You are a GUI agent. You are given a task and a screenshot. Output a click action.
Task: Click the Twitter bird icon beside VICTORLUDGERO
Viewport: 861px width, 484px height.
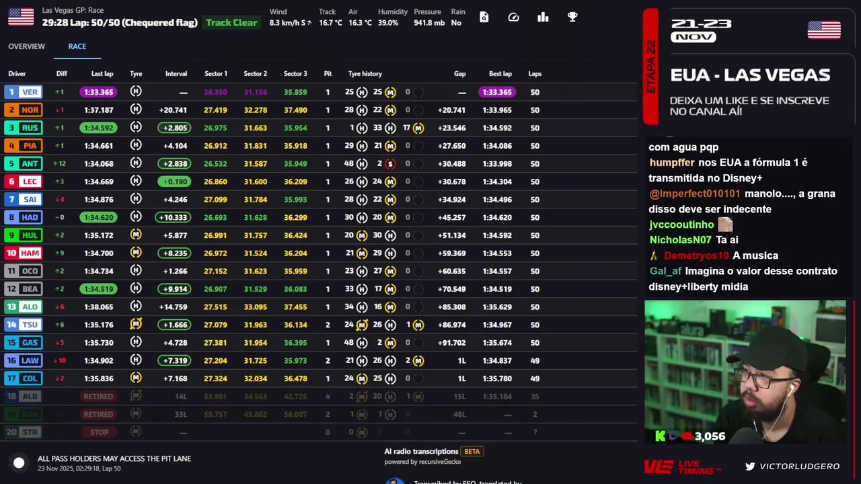750,466
